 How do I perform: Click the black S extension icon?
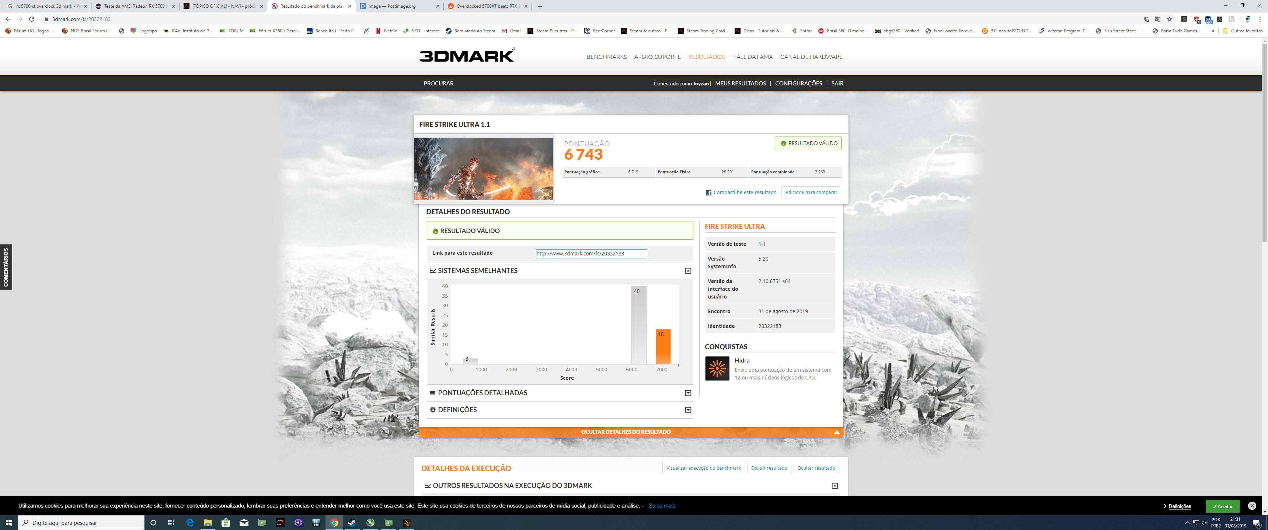click(x=1184, y=19)
